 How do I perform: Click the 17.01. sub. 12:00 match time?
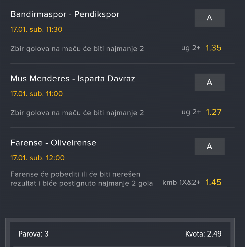tap(38, 158)
